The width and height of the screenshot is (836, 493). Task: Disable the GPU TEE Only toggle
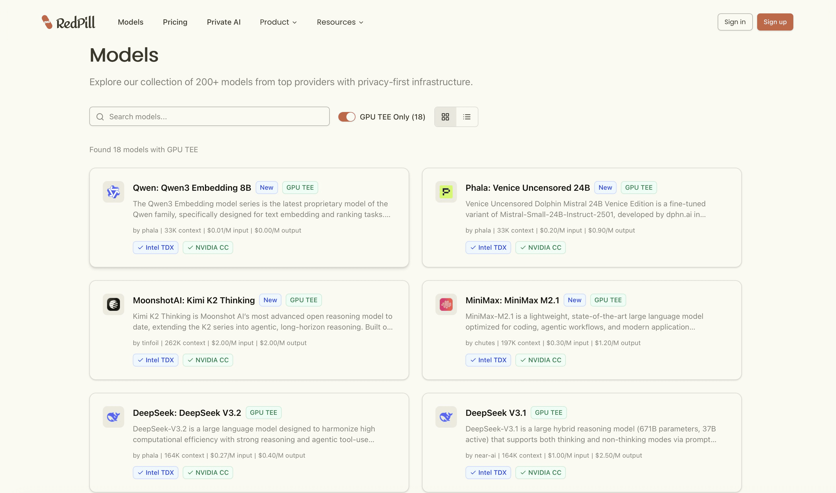tap(347, 117)
